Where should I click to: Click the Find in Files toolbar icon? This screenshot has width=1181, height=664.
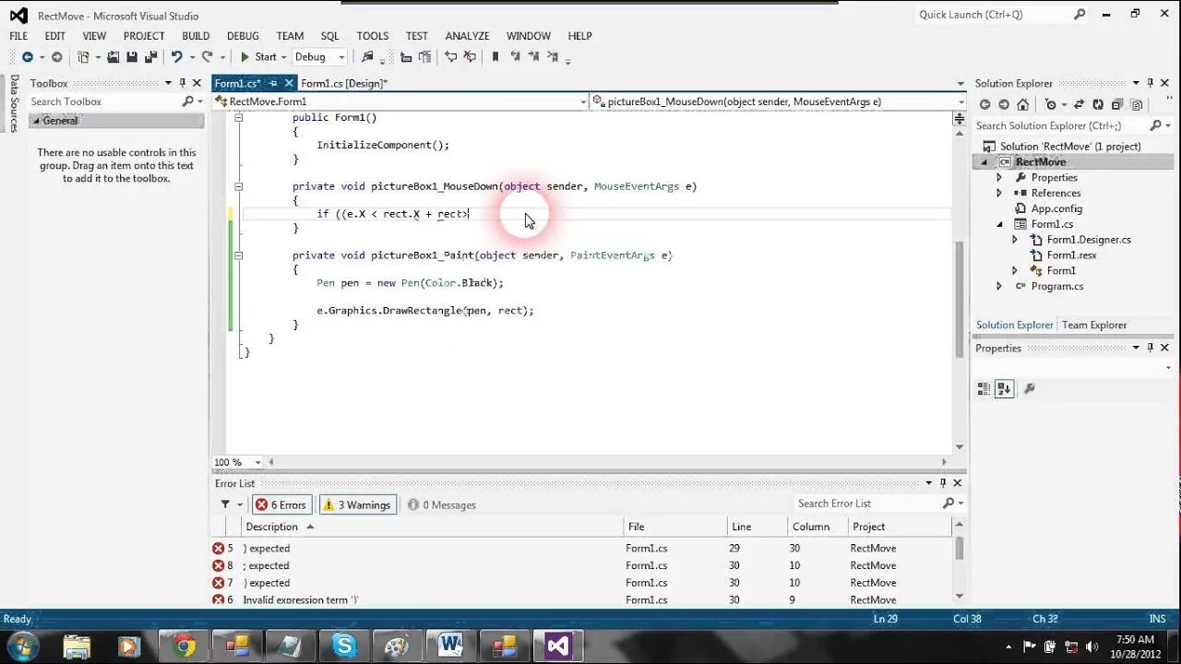tap(368, 57)
